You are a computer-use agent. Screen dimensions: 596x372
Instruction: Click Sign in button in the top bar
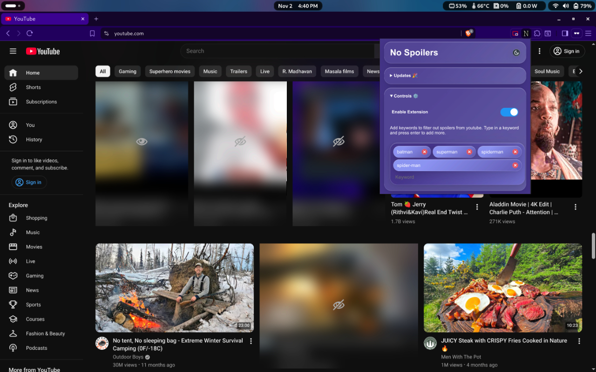[x=566, y=51]
